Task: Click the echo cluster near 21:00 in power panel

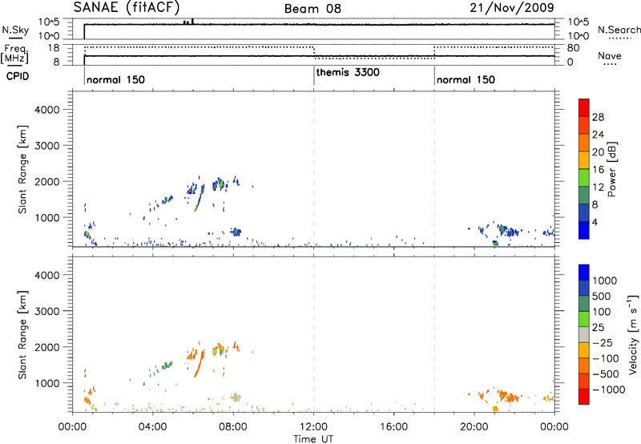Action: click(x=507, y=231)
